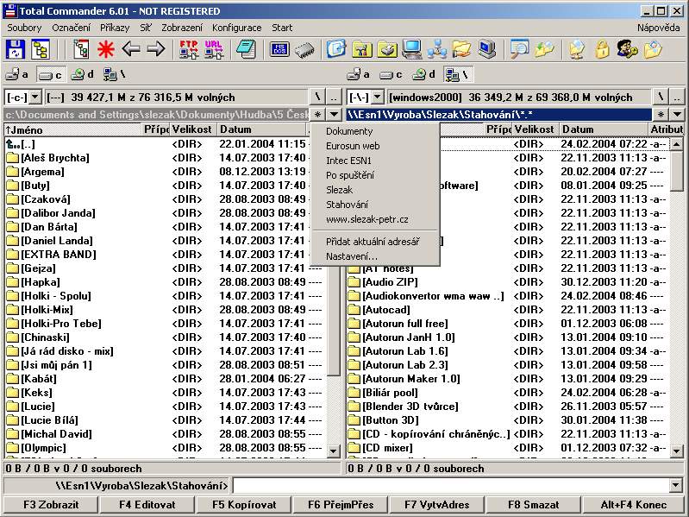Click the folder with drive icon
The height and width of the screenshot is (517, 689).
point(386,49)
